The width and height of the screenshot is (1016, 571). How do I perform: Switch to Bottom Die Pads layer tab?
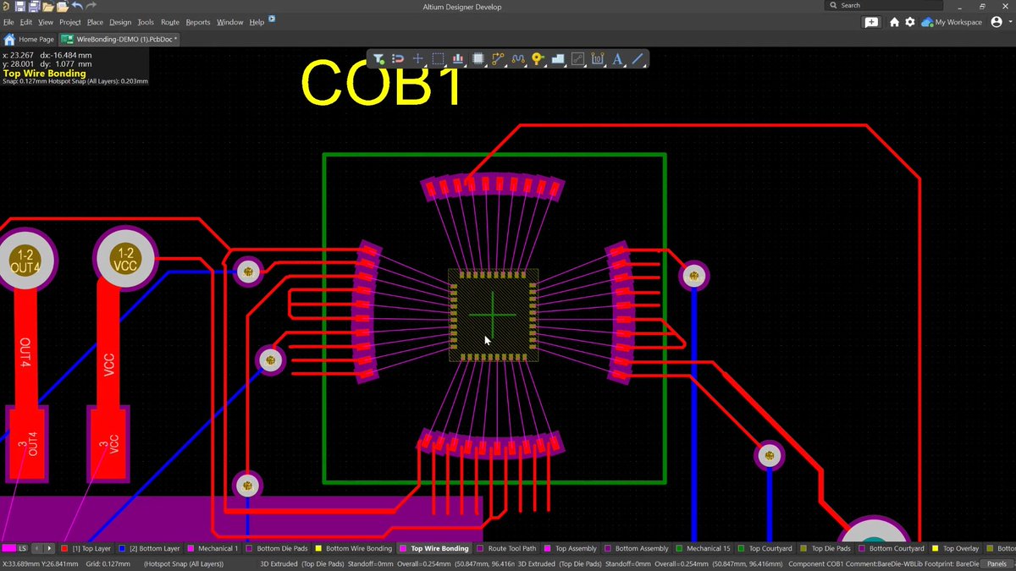click(276, 548)
